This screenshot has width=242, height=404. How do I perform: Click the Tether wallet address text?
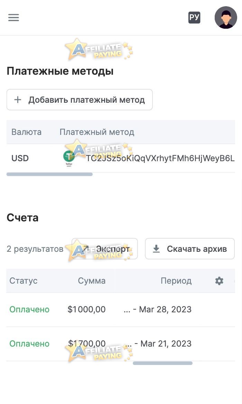(x=160, y=158)
